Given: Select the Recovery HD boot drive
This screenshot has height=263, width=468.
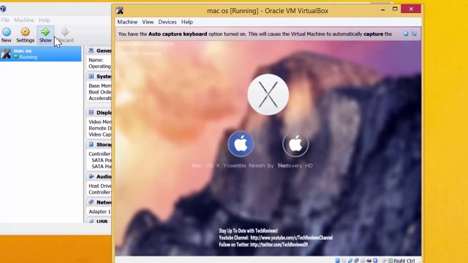Looking at the screenshot, I should (295, 145).
